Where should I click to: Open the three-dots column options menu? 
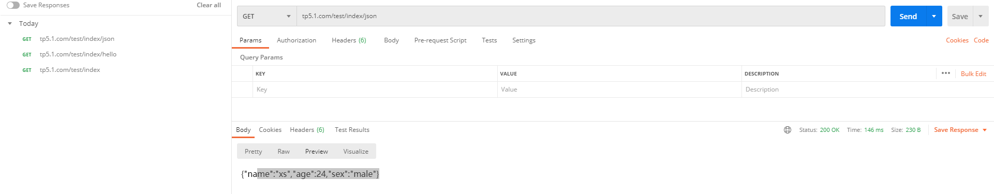coord(946,73)
